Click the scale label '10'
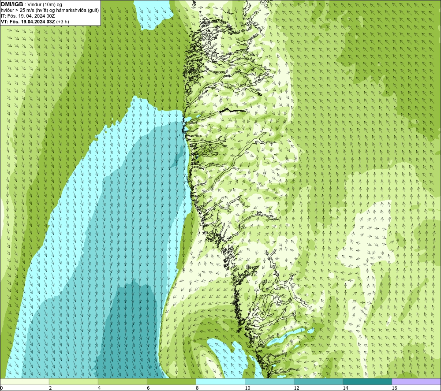The width and height of the screenshot is (441, 391). [x=247, y=388]
